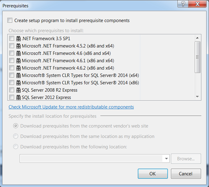
Task: Select Microsoft .NET Framework 4.6.1 checkbox
Action: tap(12, 60)
